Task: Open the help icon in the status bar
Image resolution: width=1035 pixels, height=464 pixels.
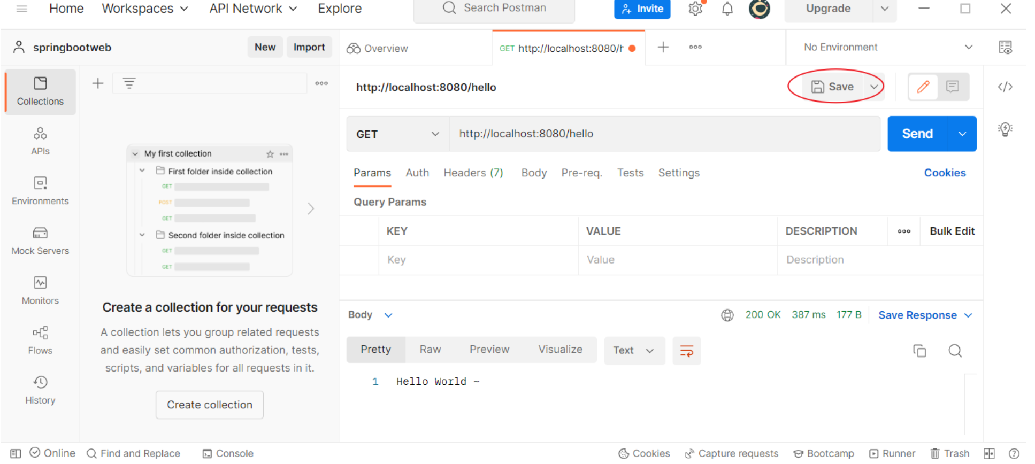Action: (1014, 453)
